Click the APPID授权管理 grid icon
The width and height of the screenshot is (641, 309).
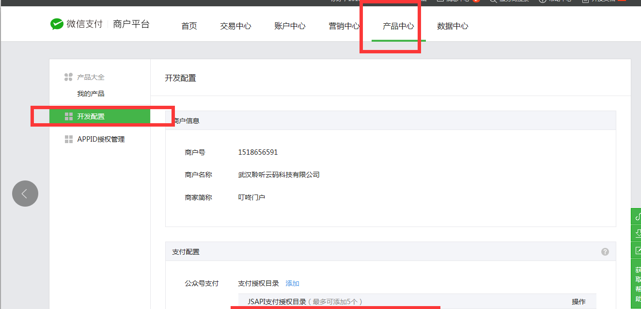68,139
